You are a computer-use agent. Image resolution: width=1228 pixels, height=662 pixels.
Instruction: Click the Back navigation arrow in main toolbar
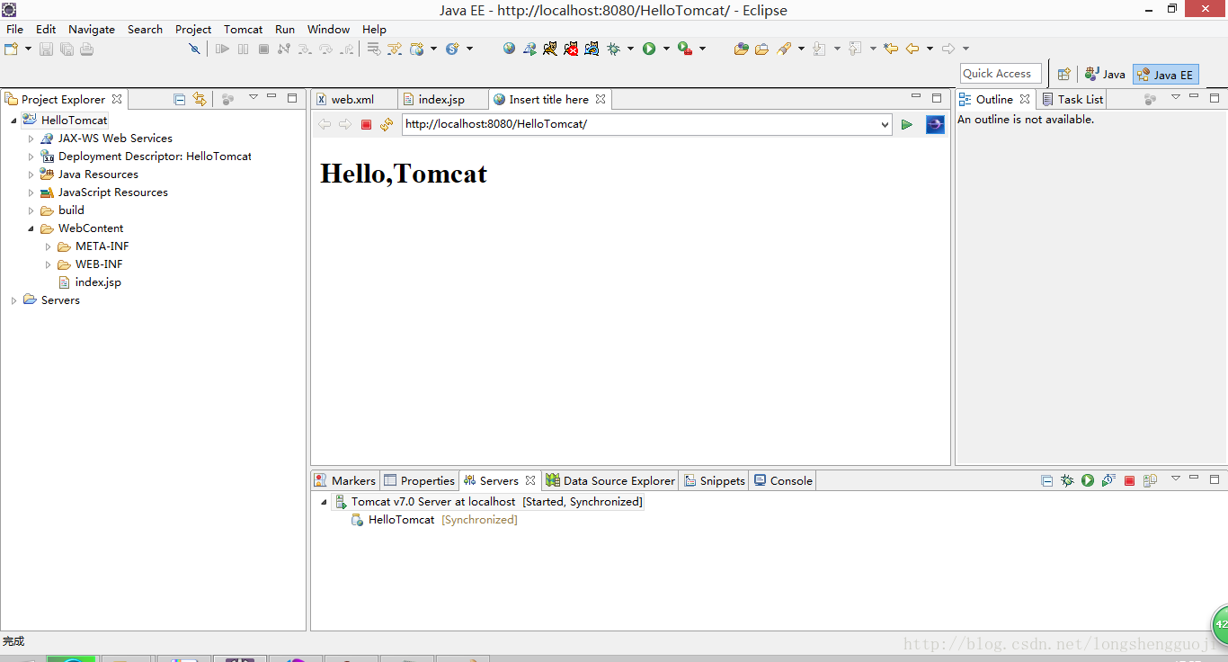(x=912, y=49)
